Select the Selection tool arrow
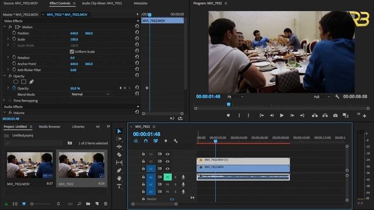Image resolution: width=374 pixels, height=210 pixels. (119, 131)
